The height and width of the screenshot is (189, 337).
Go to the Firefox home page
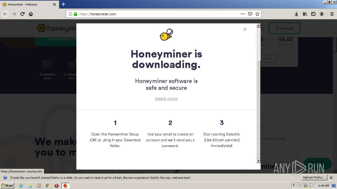31,14
